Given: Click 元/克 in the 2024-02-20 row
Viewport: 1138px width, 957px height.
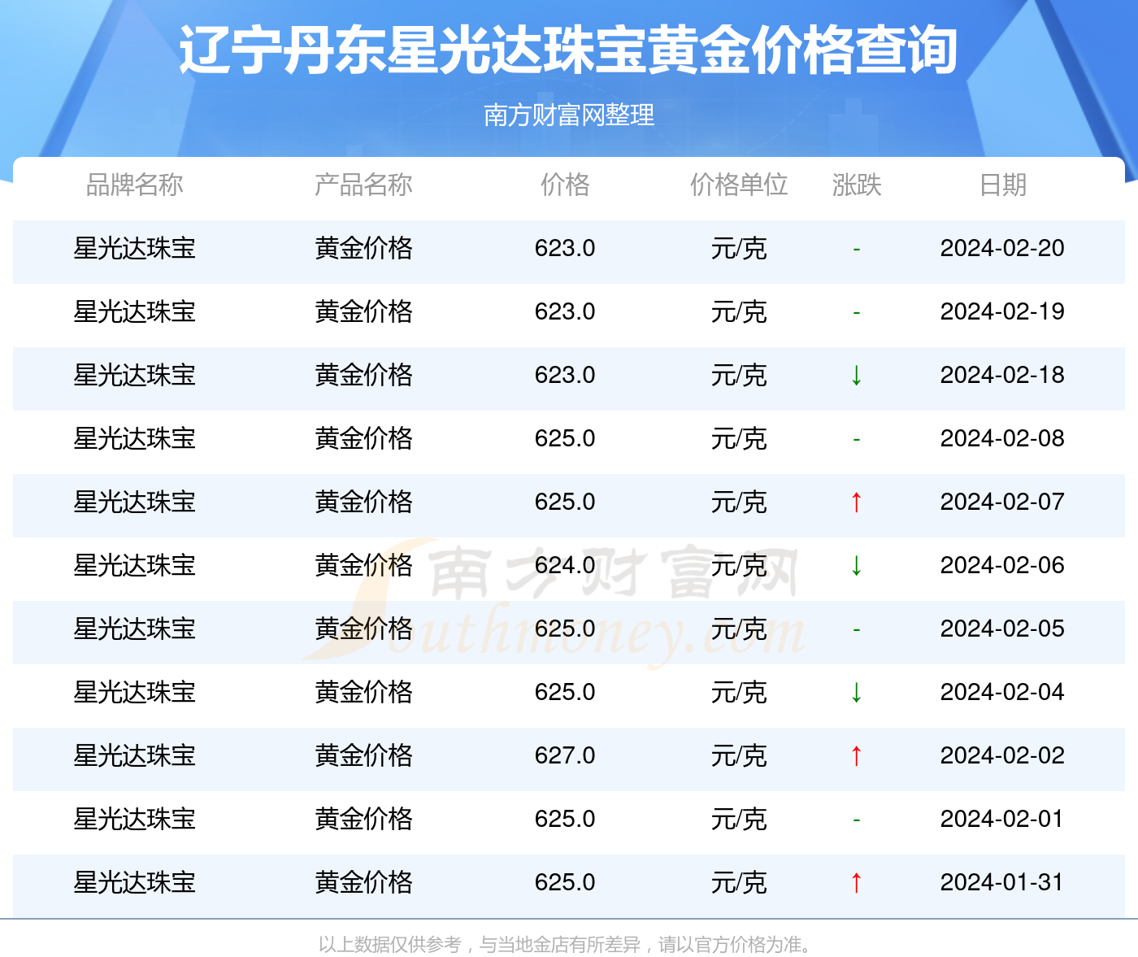Looking at the screenshot, I should [739, 248].
